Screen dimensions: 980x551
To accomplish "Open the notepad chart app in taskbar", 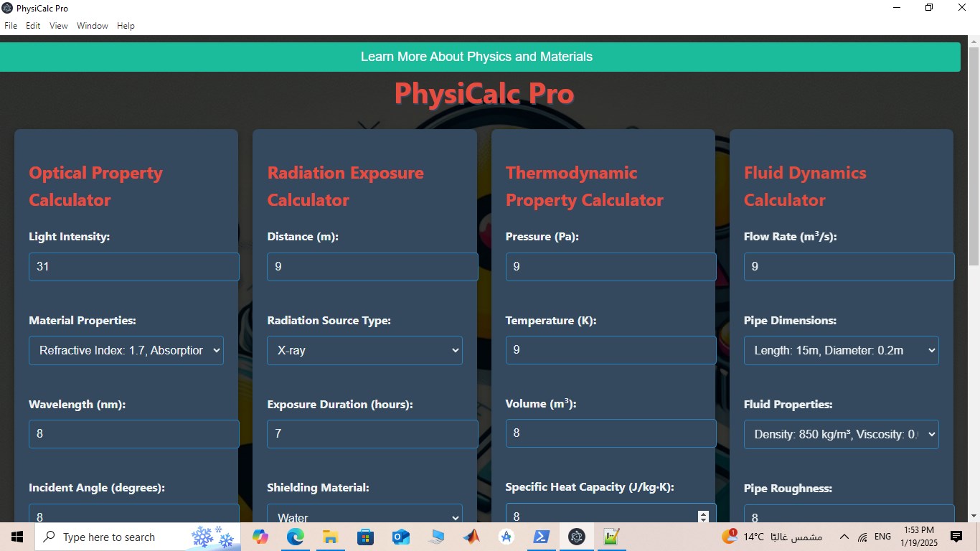I will 611,537.
